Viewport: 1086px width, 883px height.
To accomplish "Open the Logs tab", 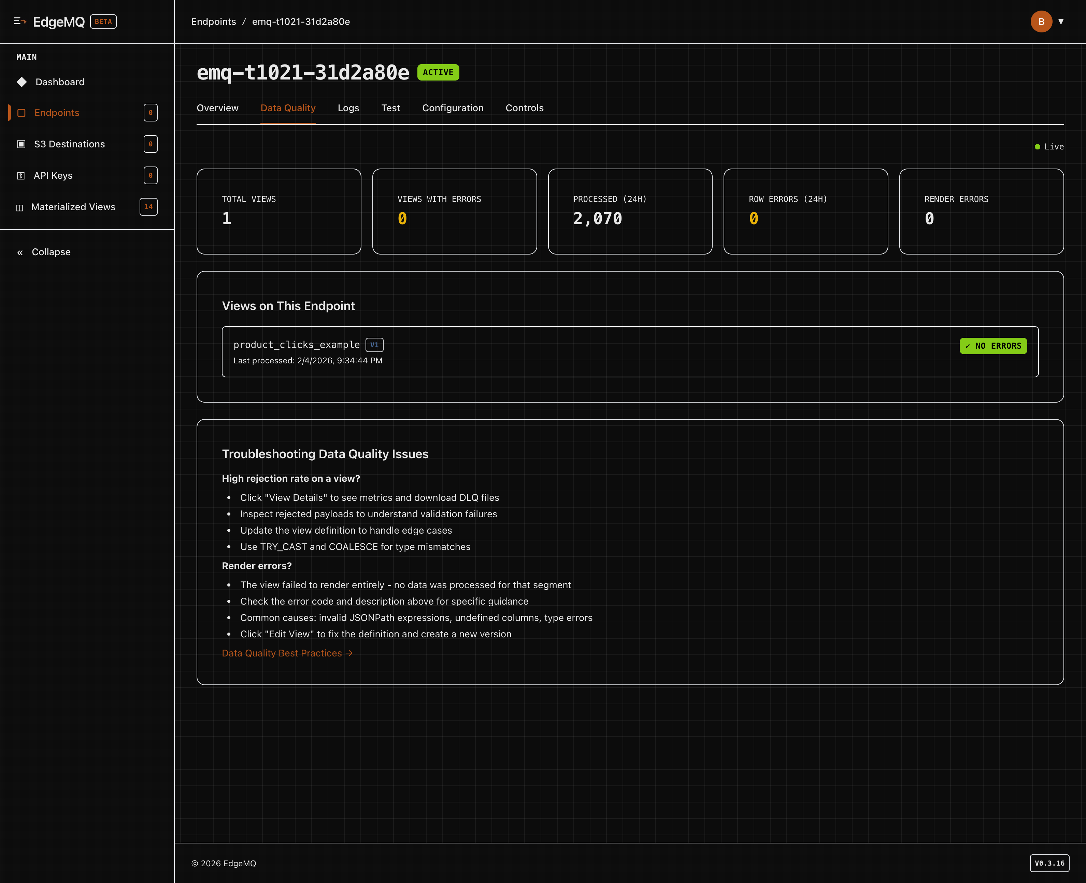I will coord(348,108).
